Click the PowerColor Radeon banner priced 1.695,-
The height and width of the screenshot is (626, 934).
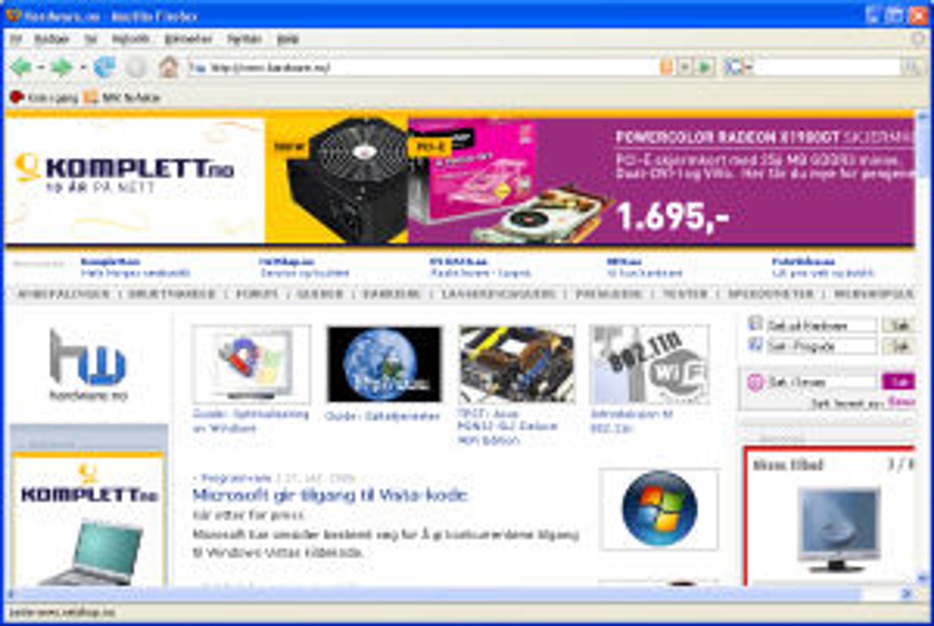click(x=661, y=181)
